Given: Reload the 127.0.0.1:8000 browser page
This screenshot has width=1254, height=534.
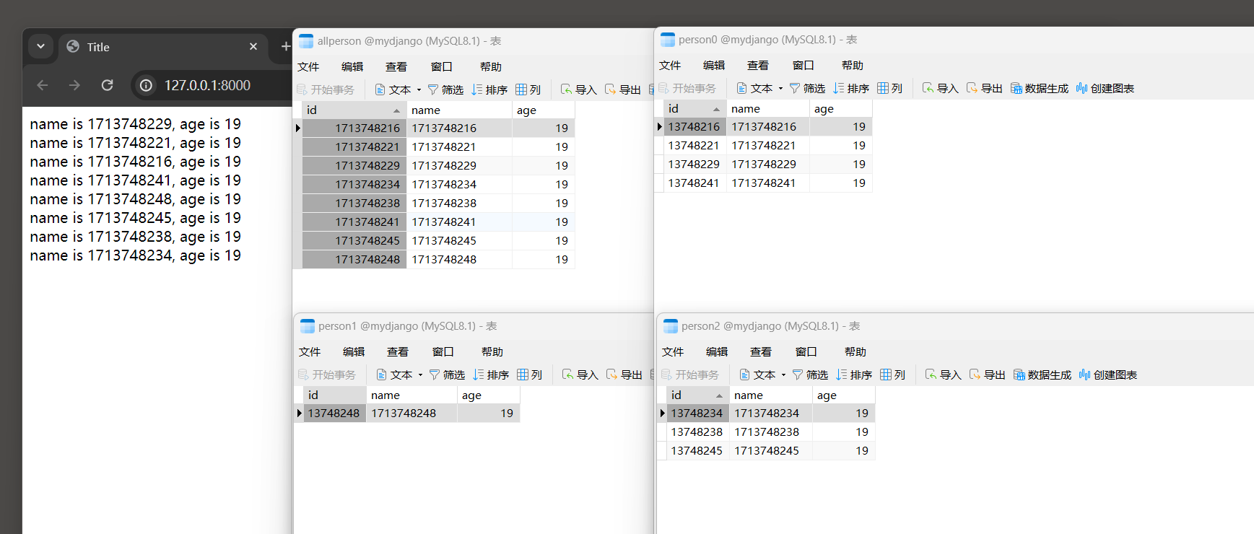Looking at the screenshot, I should click(x=107, y=85).
